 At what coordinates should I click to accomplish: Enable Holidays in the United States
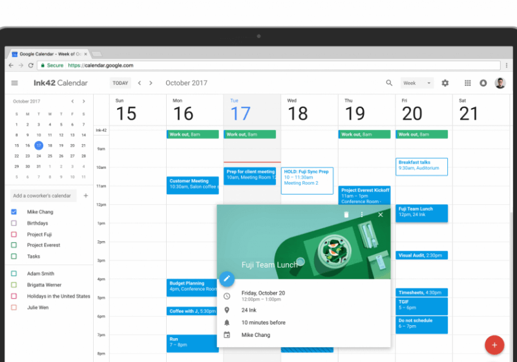point(14,296)
